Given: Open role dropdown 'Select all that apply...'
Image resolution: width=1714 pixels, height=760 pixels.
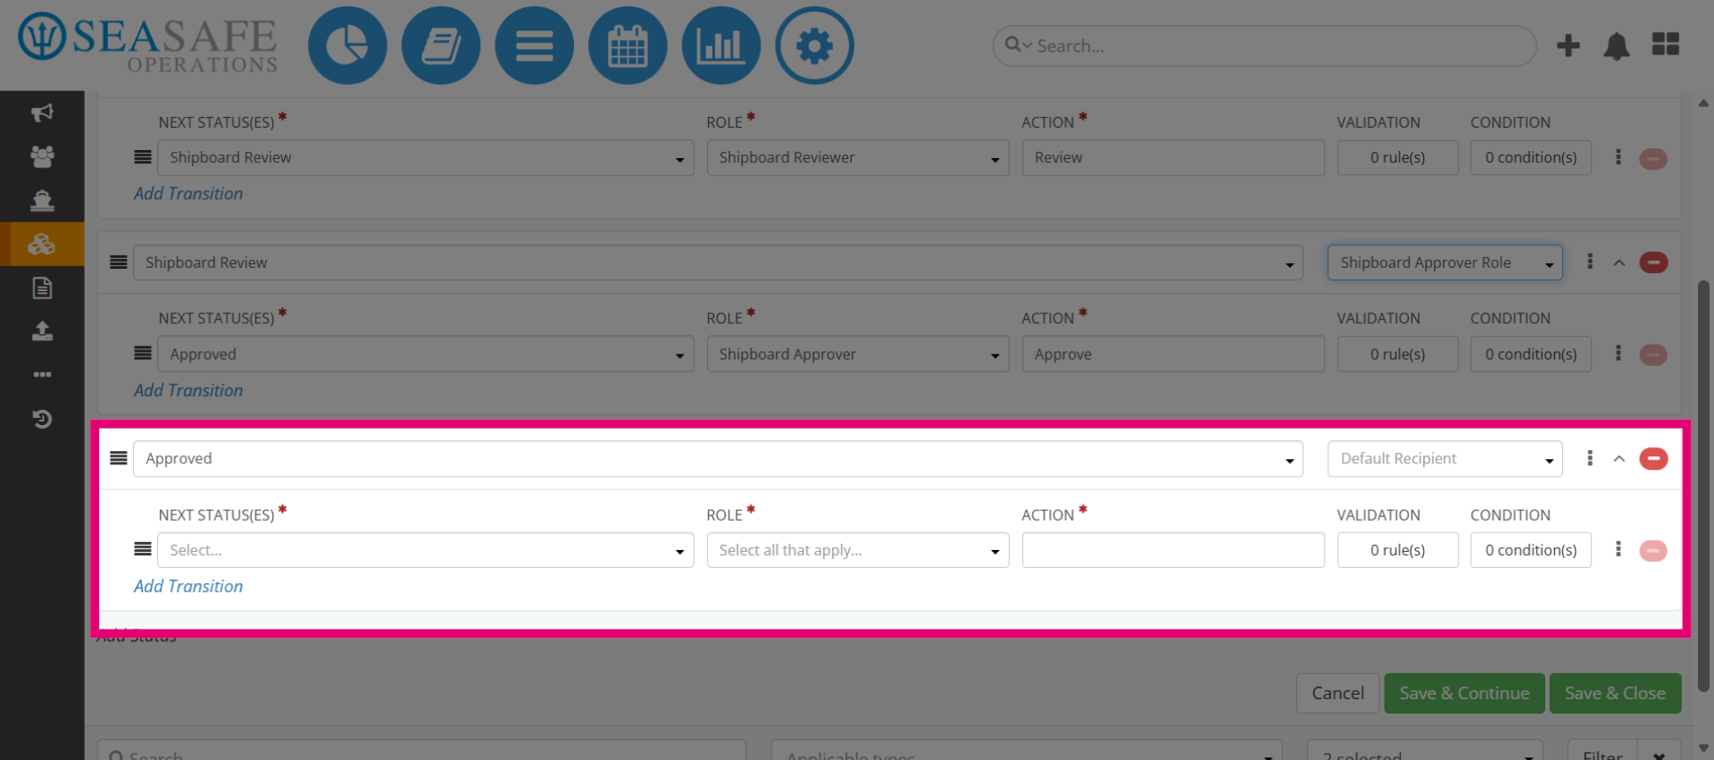Looking at the screenshot, I should [858, 550].
